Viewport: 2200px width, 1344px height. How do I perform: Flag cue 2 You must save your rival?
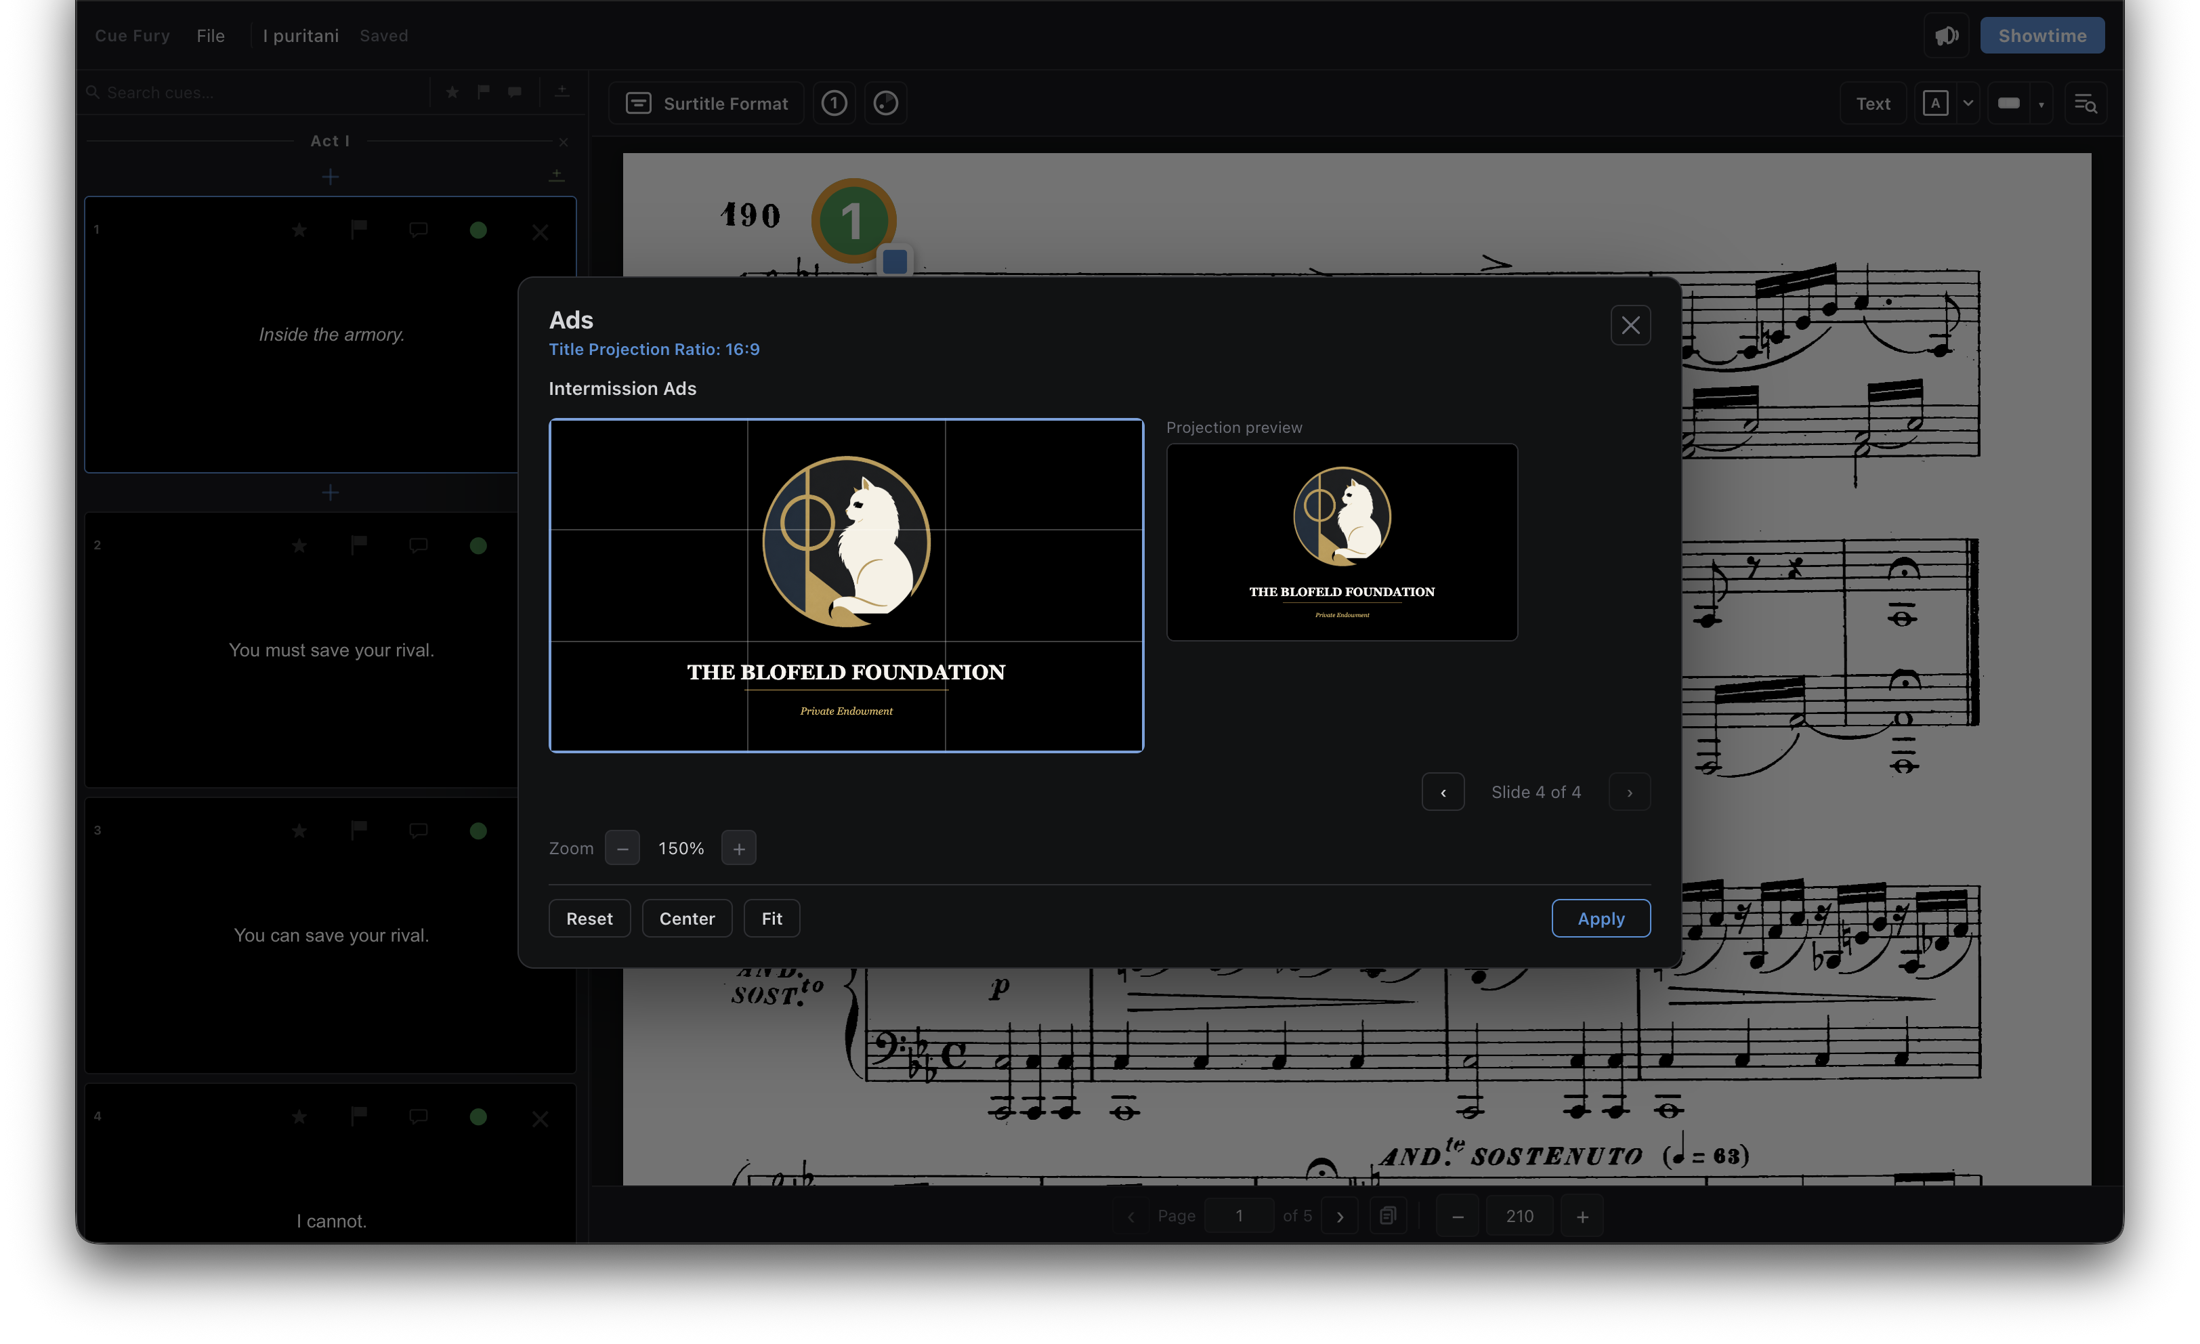tap(359, 545)
